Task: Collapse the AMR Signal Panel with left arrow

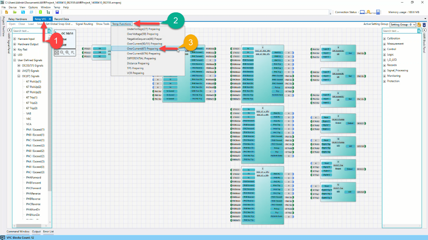Action: 9,30
